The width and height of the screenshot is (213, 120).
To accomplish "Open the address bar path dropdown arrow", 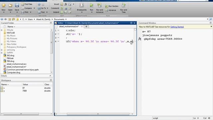I will tap(207, 19).
